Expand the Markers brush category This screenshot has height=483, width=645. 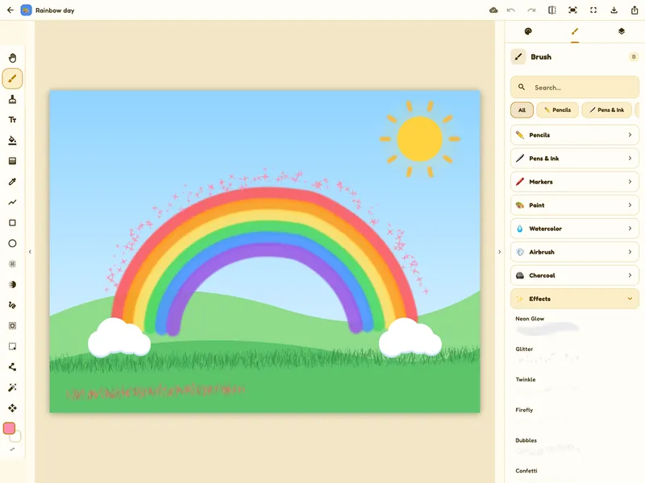(x=575, y=182)
